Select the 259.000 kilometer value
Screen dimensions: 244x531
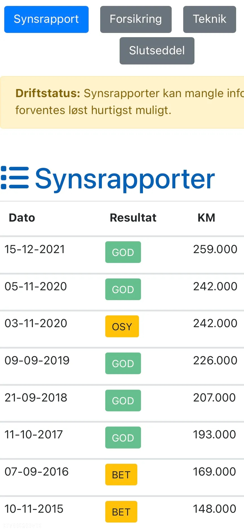215,249
